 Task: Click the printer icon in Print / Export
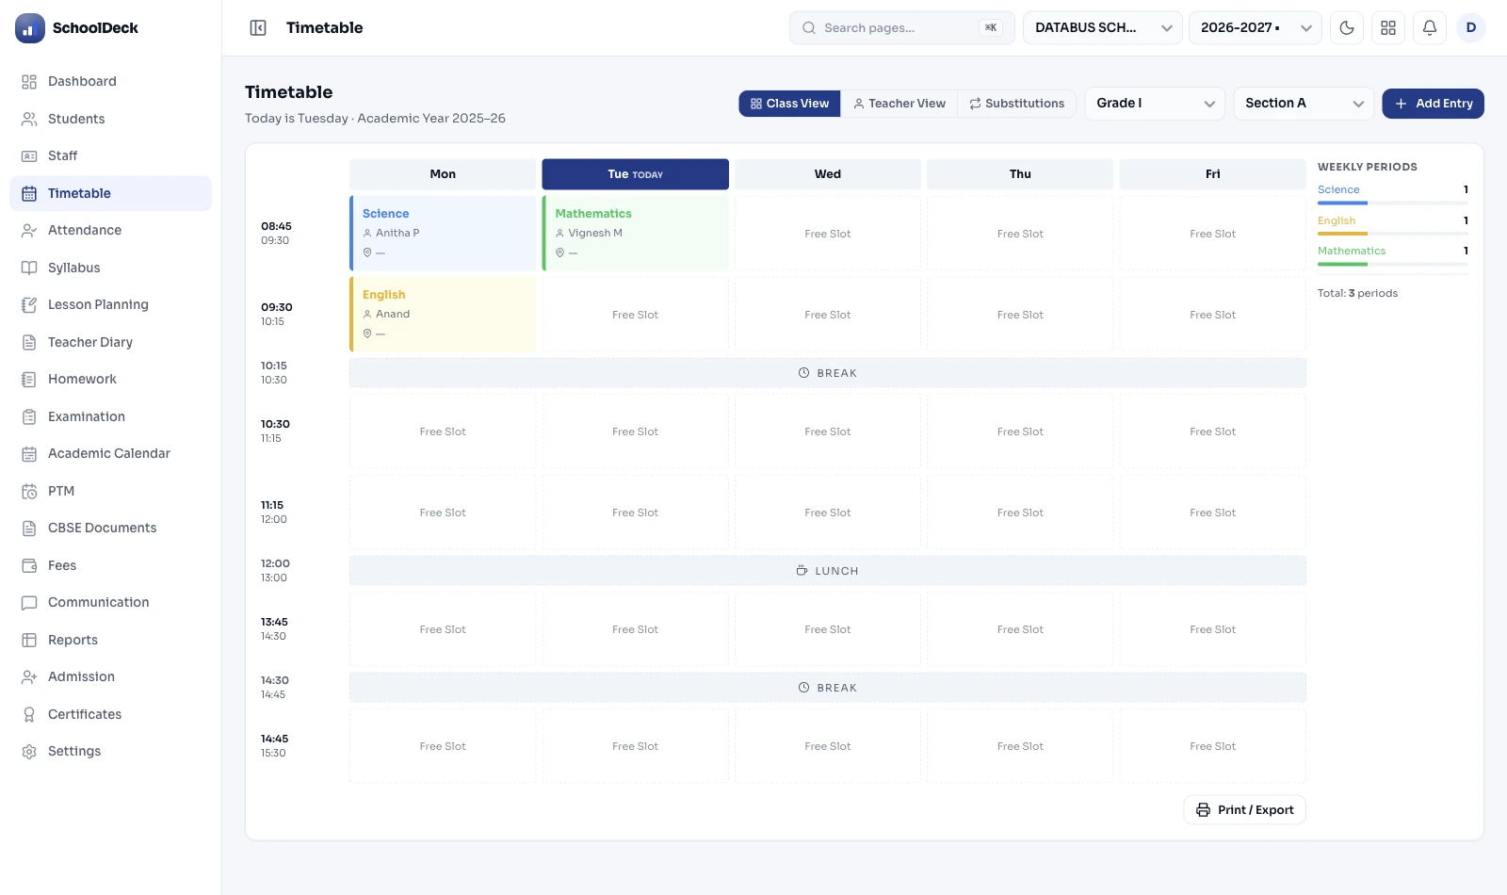tap(1203, 810)
